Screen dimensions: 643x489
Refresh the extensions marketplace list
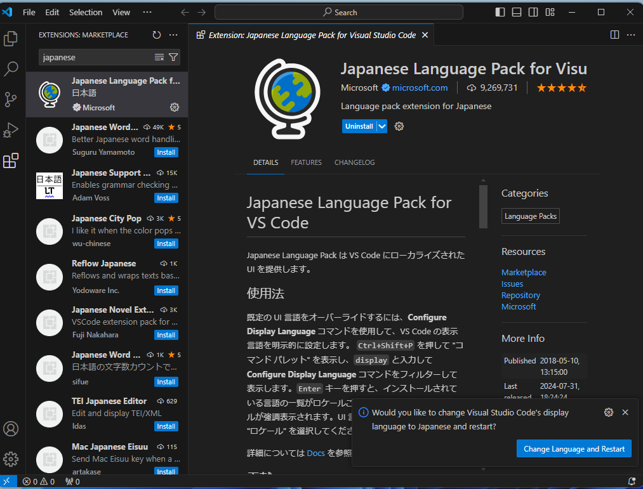(156, 35)
